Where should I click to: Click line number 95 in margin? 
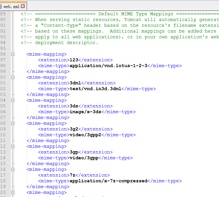[3, 48]
